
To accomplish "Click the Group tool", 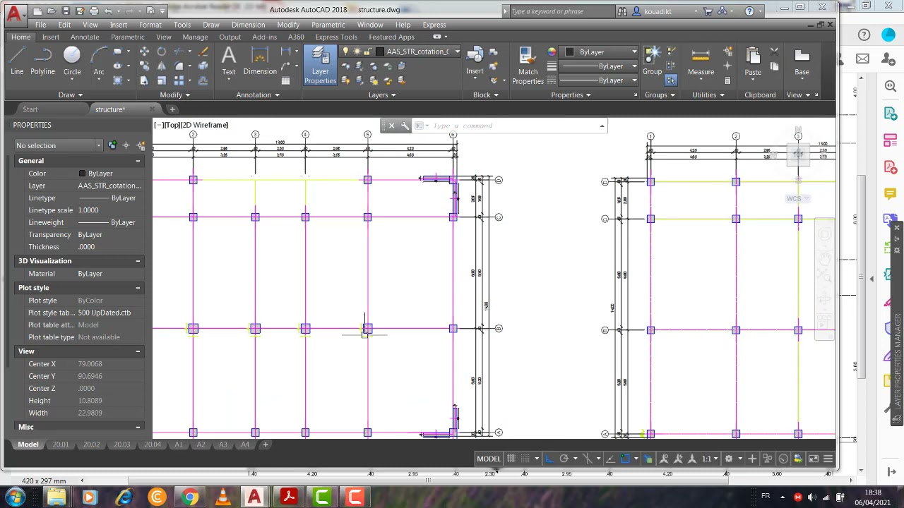I will pyautogui.click(x=652, y=61).
